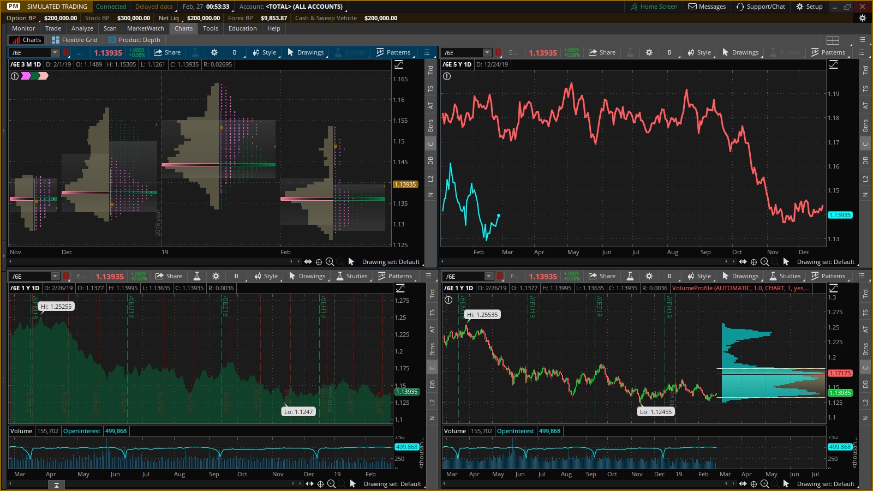
Task: Expand symbol dropdown arrow in top-left chart
Action: click(55, 52)
